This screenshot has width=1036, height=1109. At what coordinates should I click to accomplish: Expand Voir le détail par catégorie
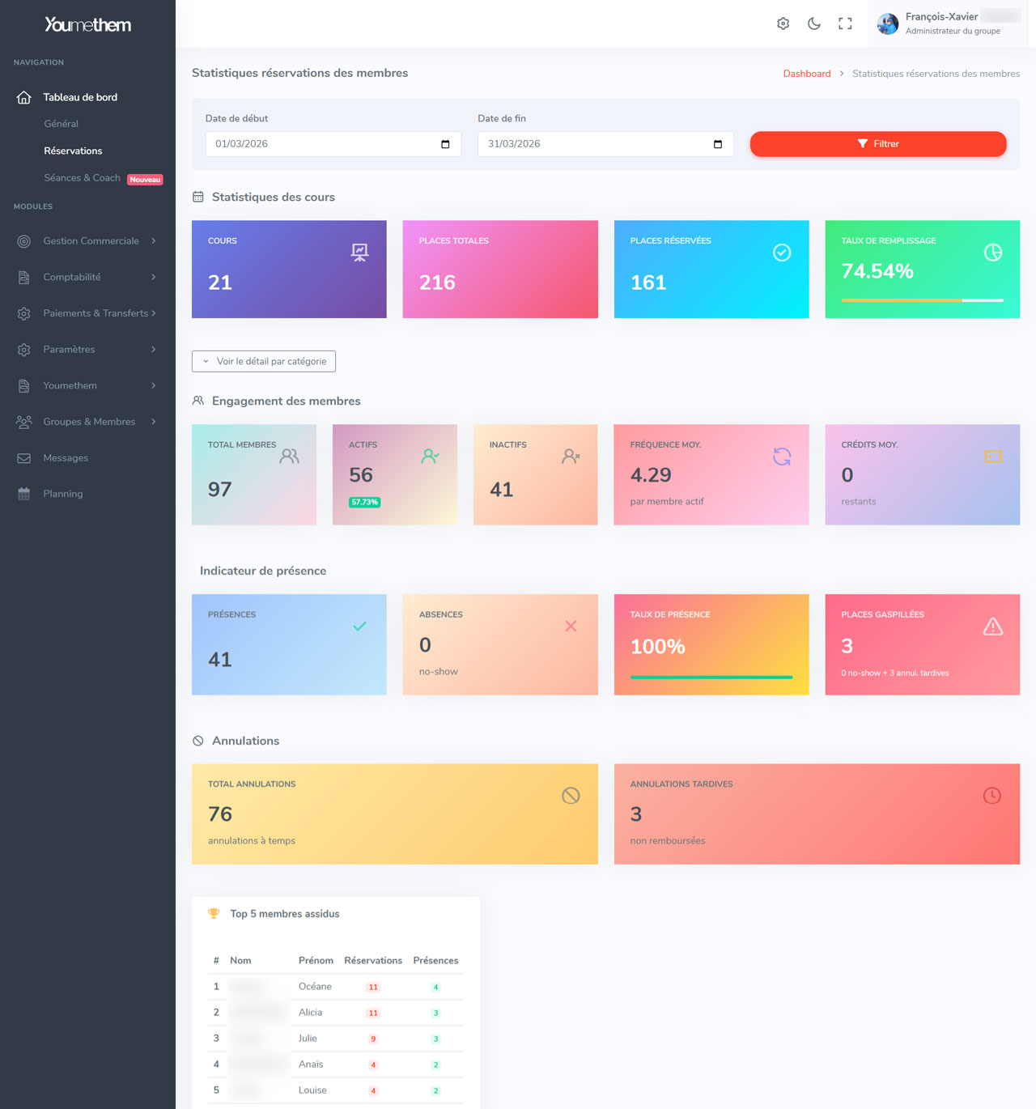pyautogui.click(x=264, y=361)
